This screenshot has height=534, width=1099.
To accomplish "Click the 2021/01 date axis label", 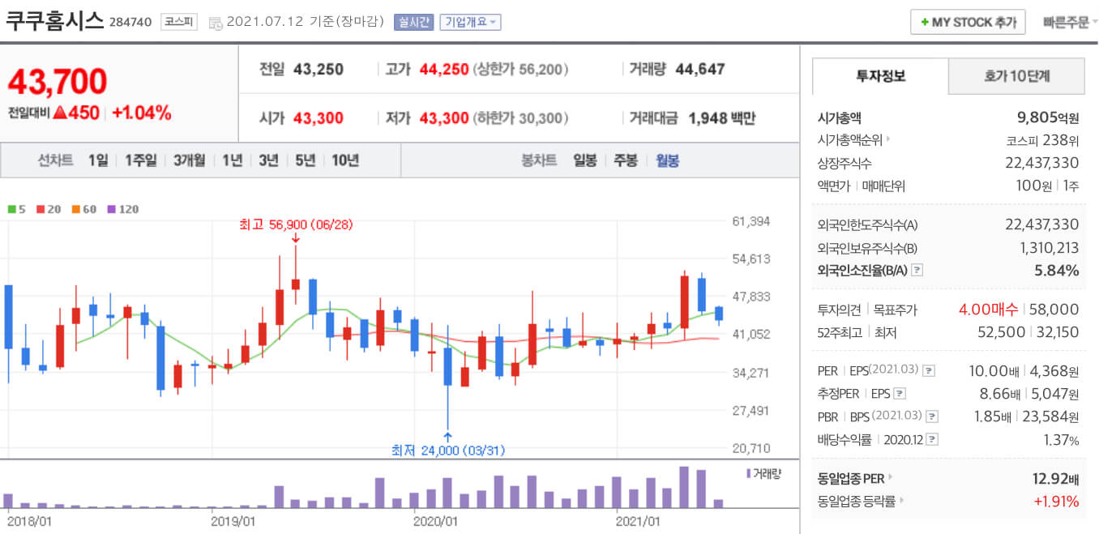I will tap(639, 521).
